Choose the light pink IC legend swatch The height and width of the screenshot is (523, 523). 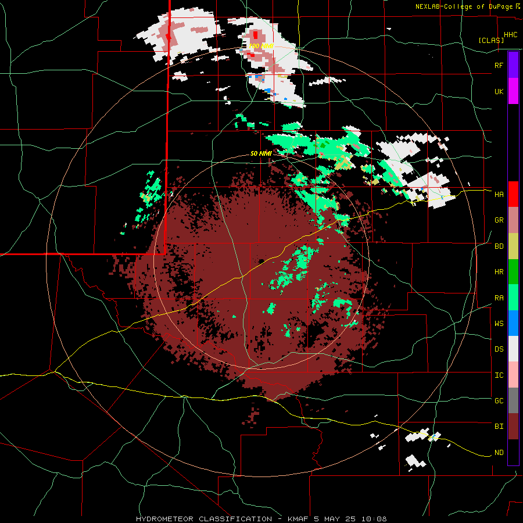513,375
